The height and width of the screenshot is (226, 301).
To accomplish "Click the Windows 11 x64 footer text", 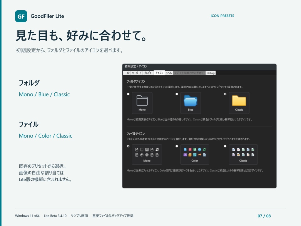I will 27,216.
